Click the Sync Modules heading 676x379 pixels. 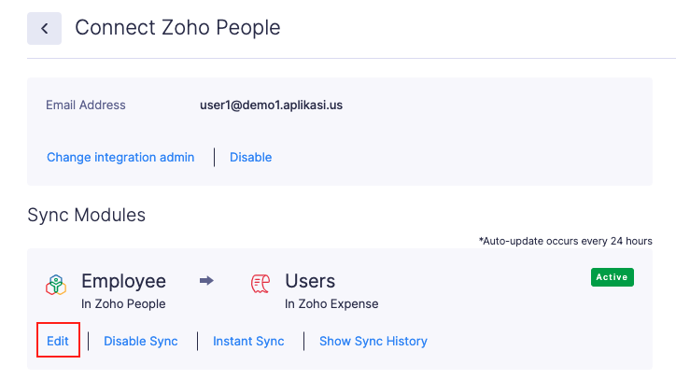point(86,215)
